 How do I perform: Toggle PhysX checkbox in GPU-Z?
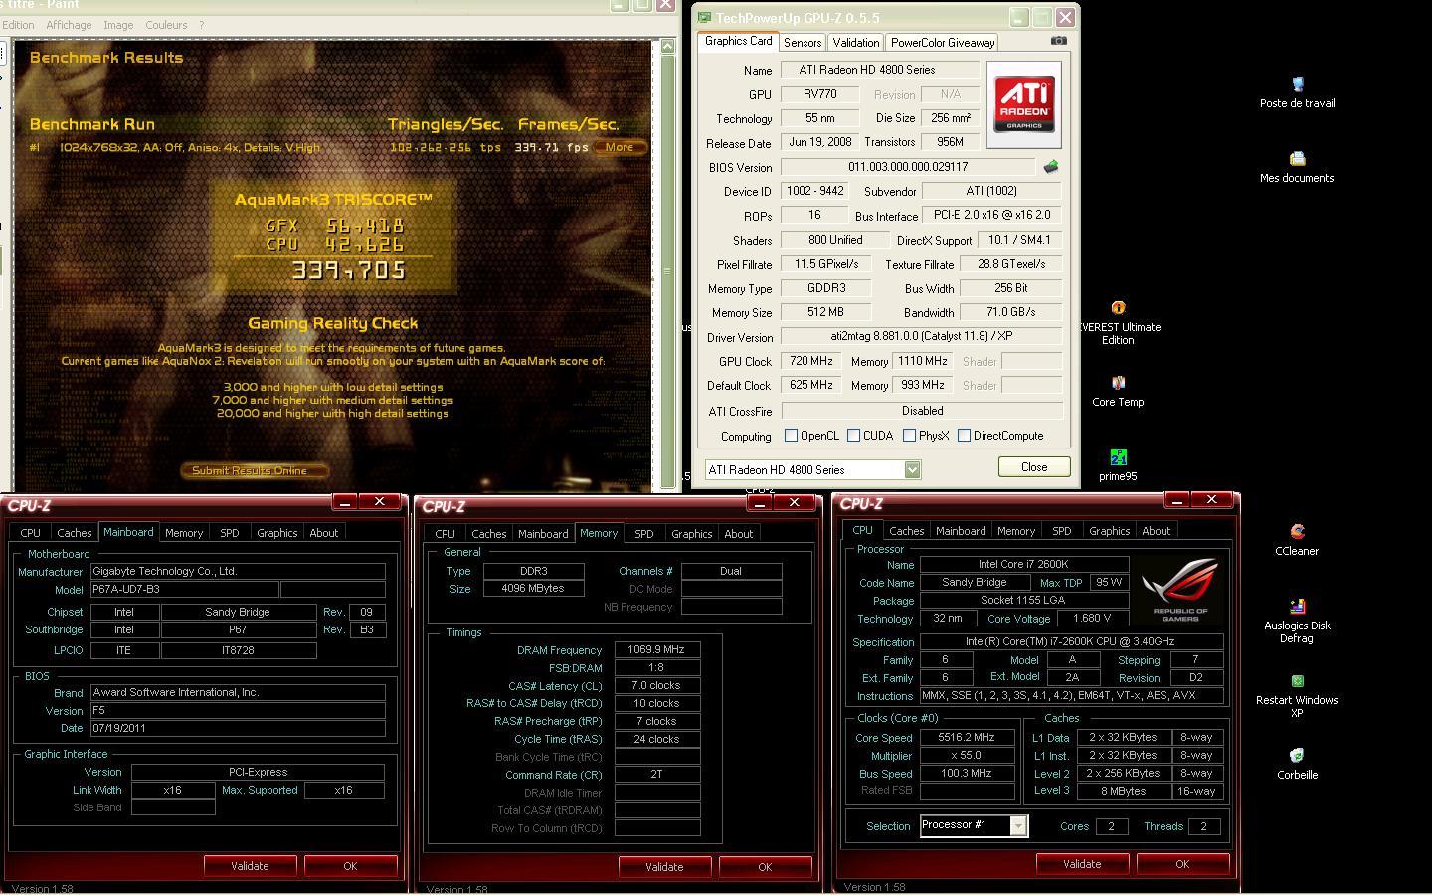(x=909, y=436)
